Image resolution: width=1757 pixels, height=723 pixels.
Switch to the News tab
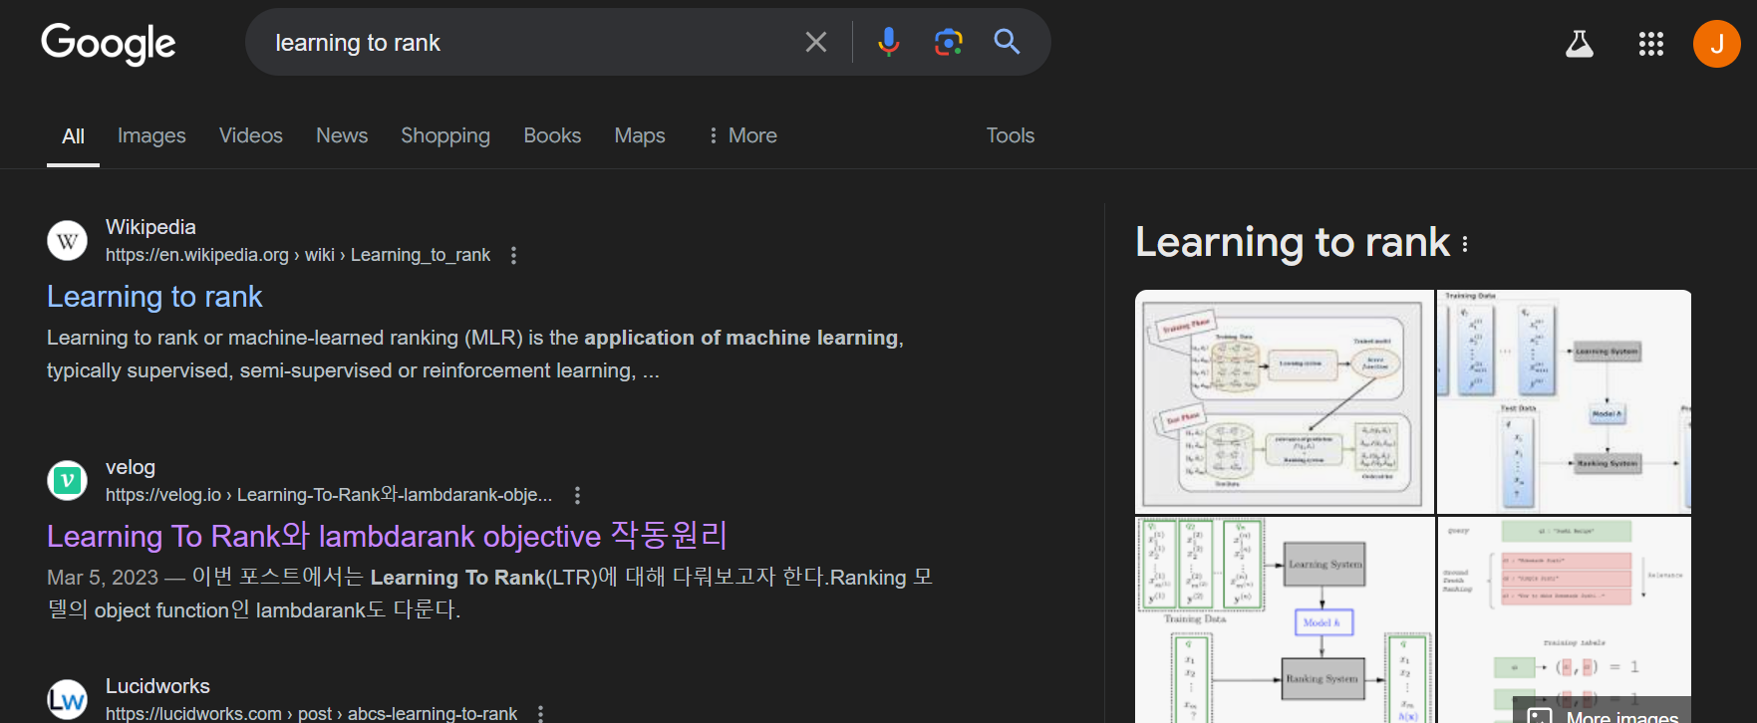(x=342, y=135)
